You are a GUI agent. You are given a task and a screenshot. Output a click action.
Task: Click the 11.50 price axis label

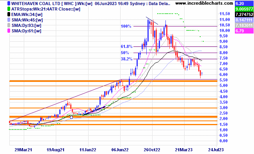point(224,14)
